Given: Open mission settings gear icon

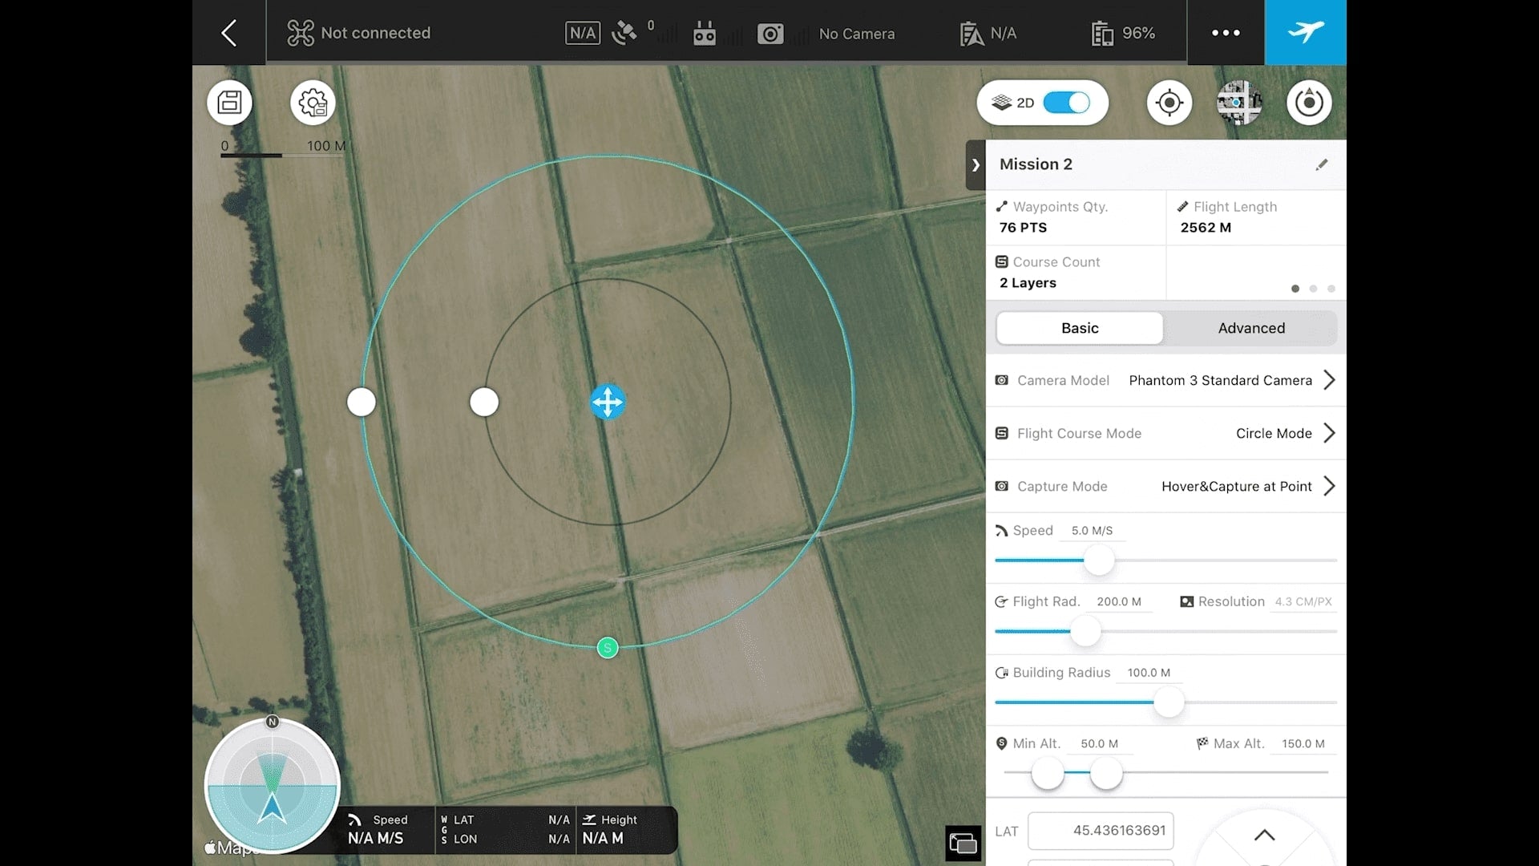Looking at the screenshot, I should coord(313,103).
